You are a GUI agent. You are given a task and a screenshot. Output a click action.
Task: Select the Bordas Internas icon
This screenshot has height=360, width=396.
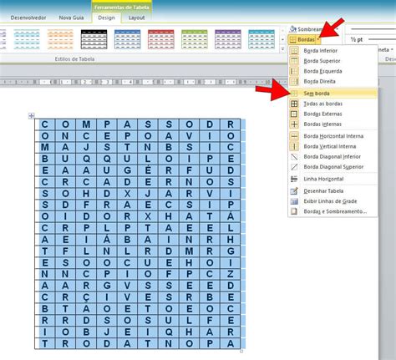[x=294, y=124]
